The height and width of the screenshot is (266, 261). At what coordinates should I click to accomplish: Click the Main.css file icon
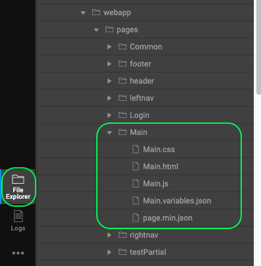pyautogui.click(x=136, y=149)
